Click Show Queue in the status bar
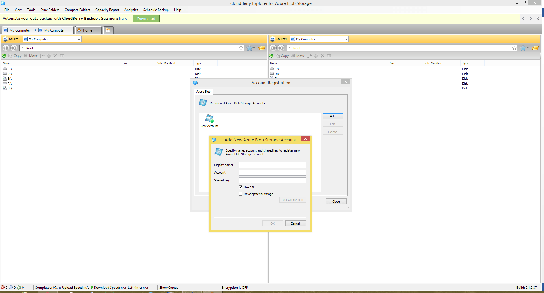544x293 pixels. [169, 288]
